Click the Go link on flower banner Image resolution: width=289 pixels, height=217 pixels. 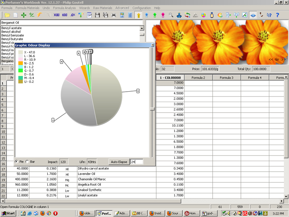277,59
